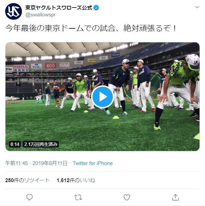View the 1,612件のいいね list

click(76, 180)
